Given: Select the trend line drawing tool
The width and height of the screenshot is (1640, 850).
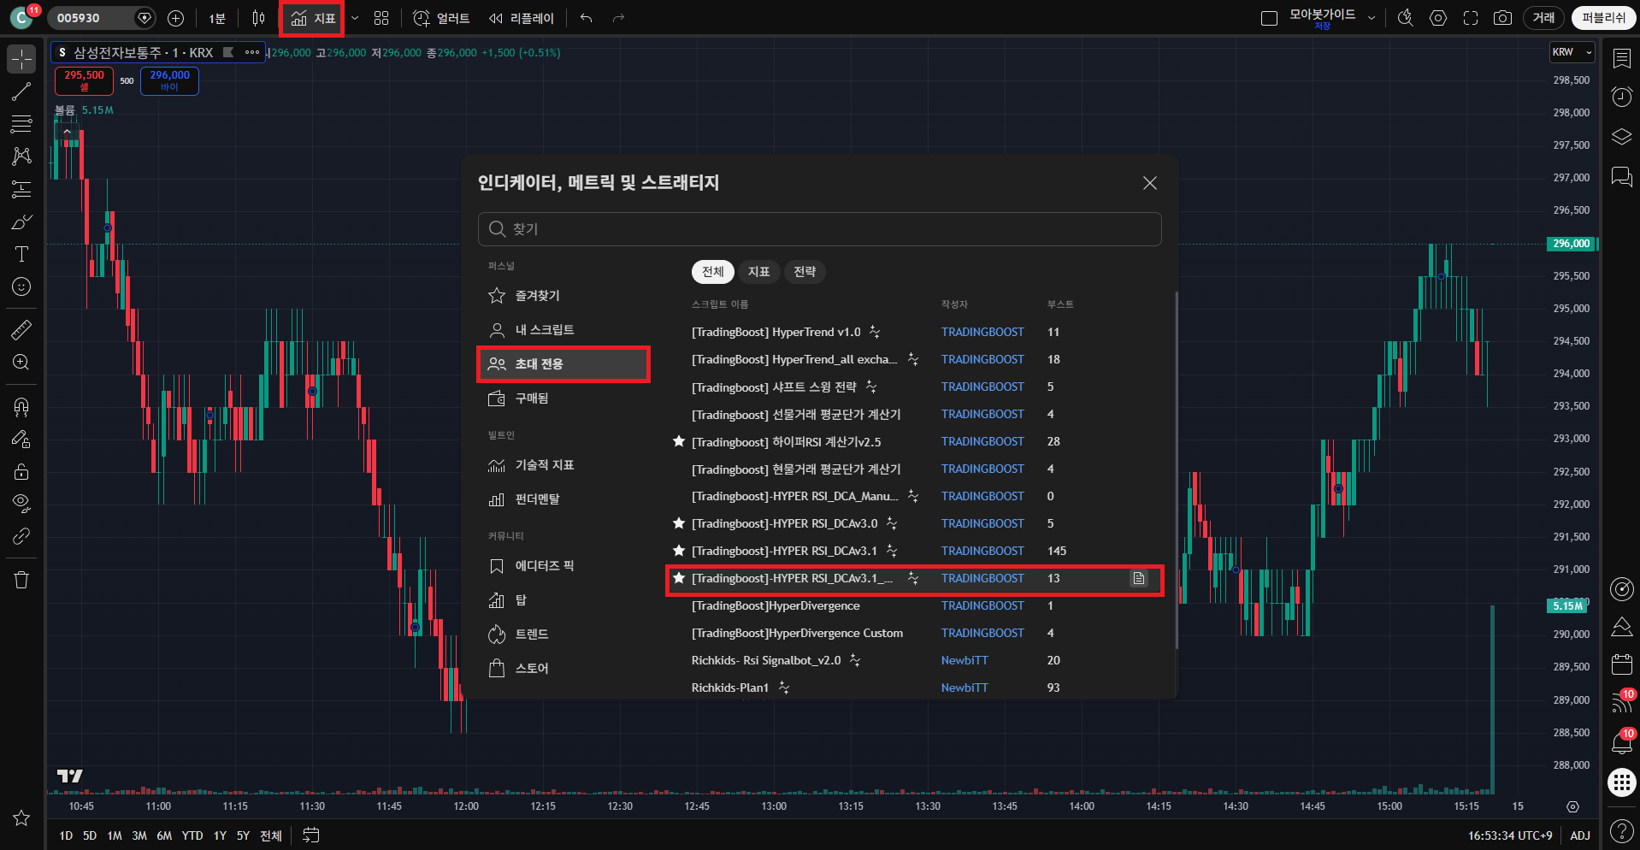Looking at the screenshot, I should tap(21, 92).
